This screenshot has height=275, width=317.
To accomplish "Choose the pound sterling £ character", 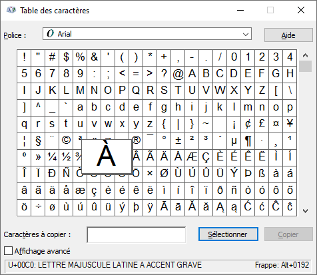I will (x=262, y=125).
